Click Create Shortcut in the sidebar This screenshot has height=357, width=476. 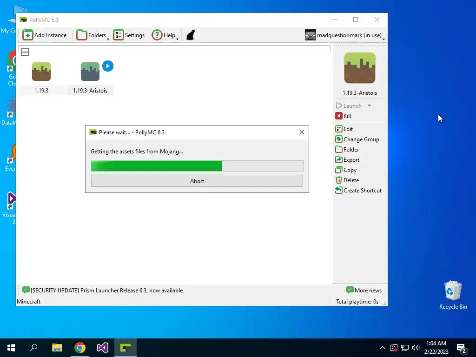click(358, 190)
